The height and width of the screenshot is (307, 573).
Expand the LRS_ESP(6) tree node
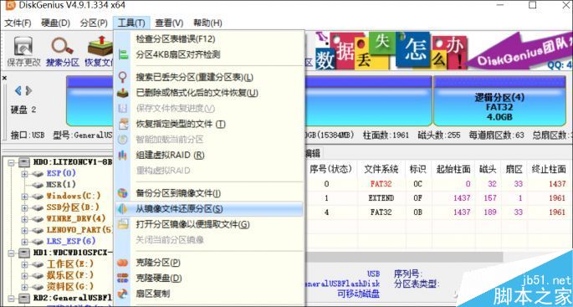tap(24, 241)
